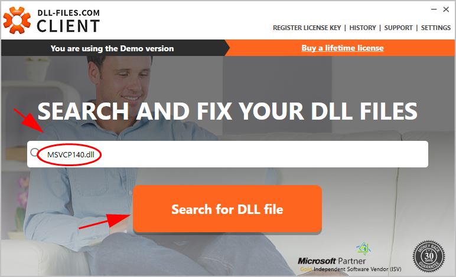Click the Demo version notice banner
Screen dimensions: 456x277
coord(112,48)
